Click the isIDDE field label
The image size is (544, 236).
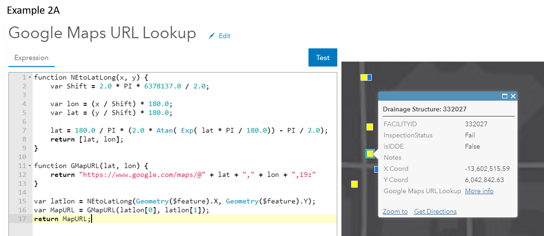[x=394, y=146]
